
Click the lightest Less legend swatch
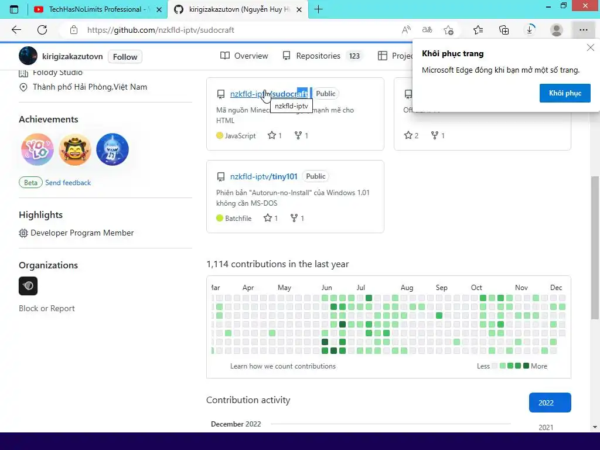click(x=495, y=366)
